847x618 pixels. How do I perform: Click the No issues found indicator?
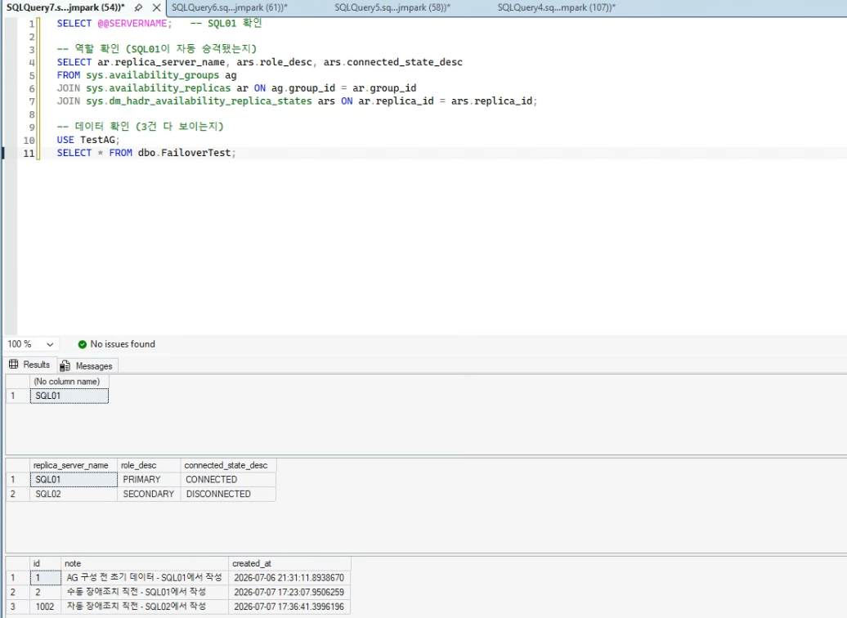(x=122, y=344)
